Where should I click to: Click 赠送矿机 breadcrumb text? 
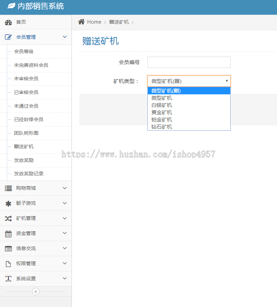(119, 22)
